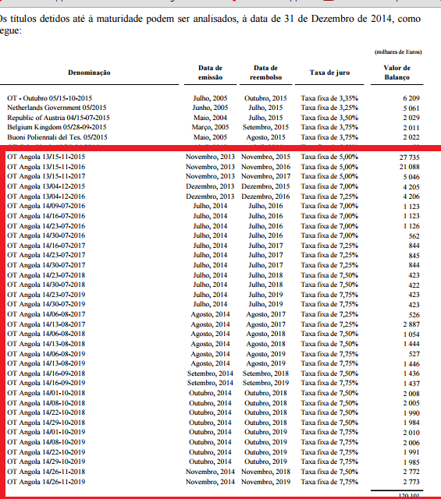Select 'Republic of Austria 04/15-07-2015' denomination
Viewport: 441px width, 499px height.
coord(59,118)
